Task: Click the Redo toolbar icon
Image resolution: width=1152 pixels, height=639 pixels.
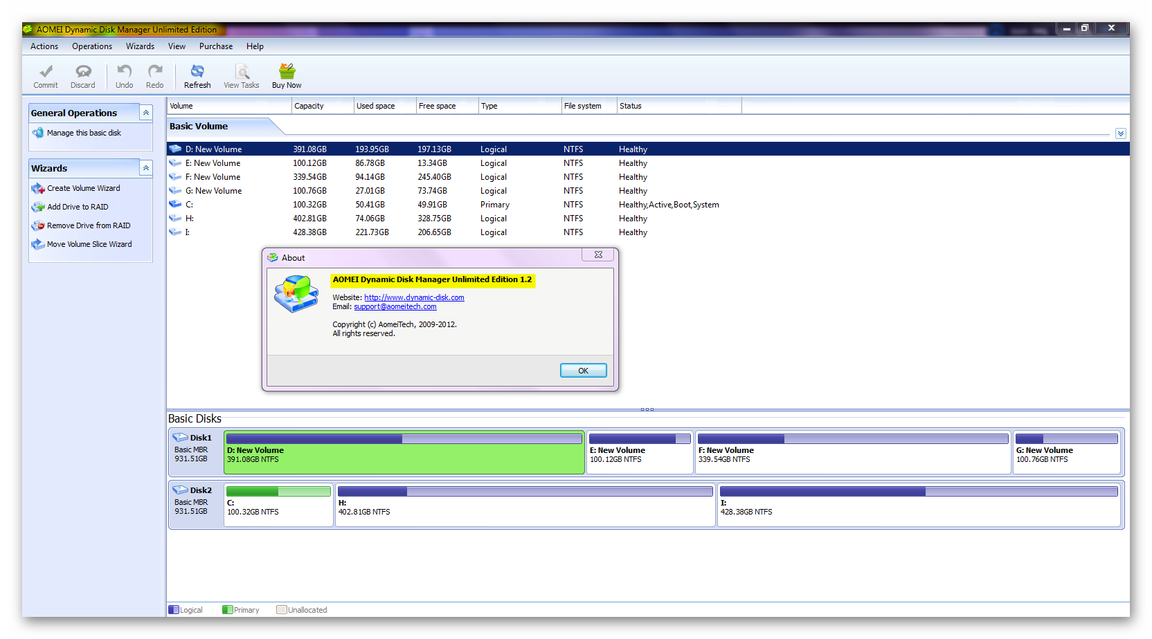Action: click(x=155, y=71)
